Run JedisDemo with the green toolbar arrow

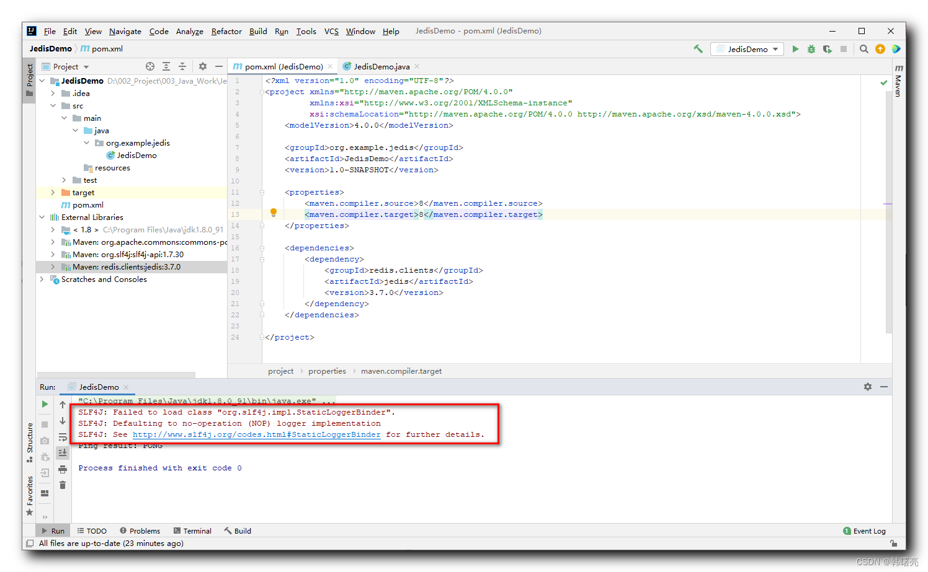point(795,49)
